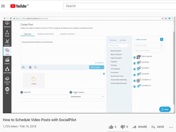Viewport: 176px width, 132px height.
Task: Dislike the video with thumbs down
Action: 123,127
